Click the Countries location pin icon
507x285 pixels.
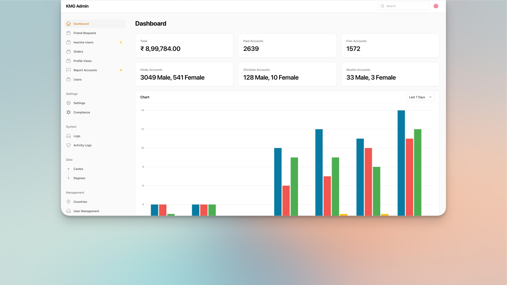tap(68, 202)
